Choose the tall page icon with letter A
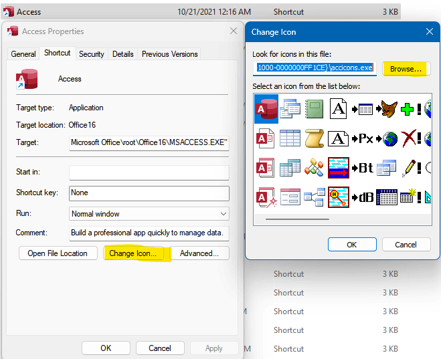Screen dimensions: 441x359 (x=338, y=109)
